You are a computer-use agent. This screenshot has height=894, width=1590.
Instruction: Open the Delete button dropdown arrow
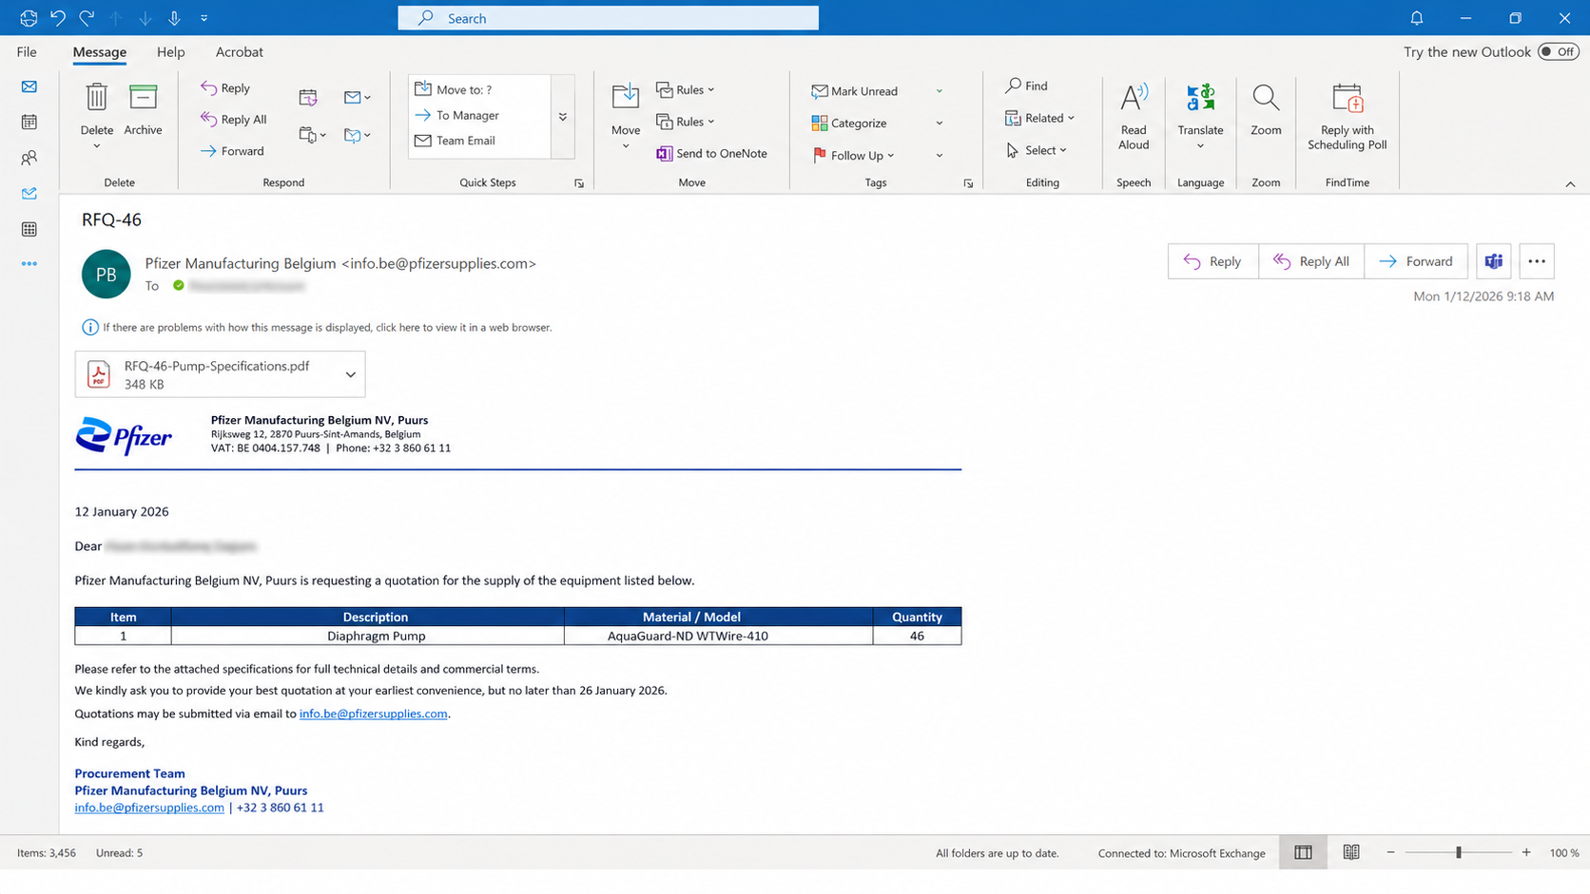coord(96,146)
